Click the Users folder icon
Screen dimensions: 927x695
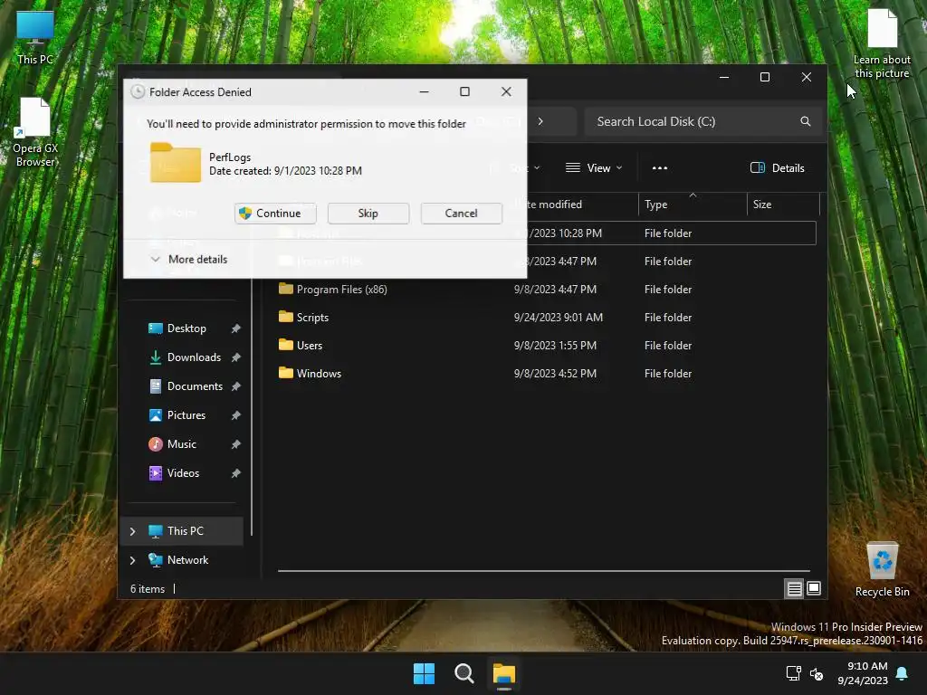click(286, 345)
